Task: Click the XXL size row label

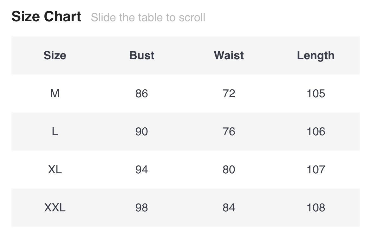Action: pos(55,208)
